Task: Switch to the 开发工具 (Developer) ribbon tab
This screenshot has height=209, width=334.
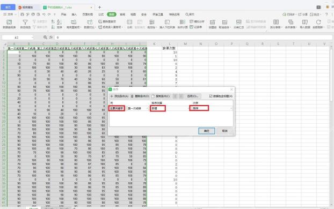Action: [x=158, y=14]
